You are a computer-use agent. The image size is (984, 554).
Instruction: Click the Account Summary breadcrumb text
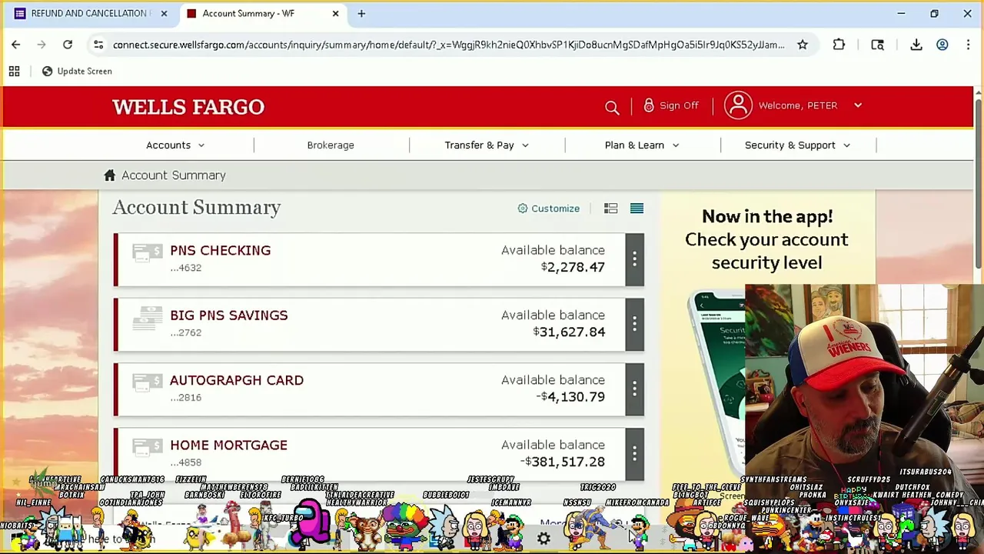173,175
